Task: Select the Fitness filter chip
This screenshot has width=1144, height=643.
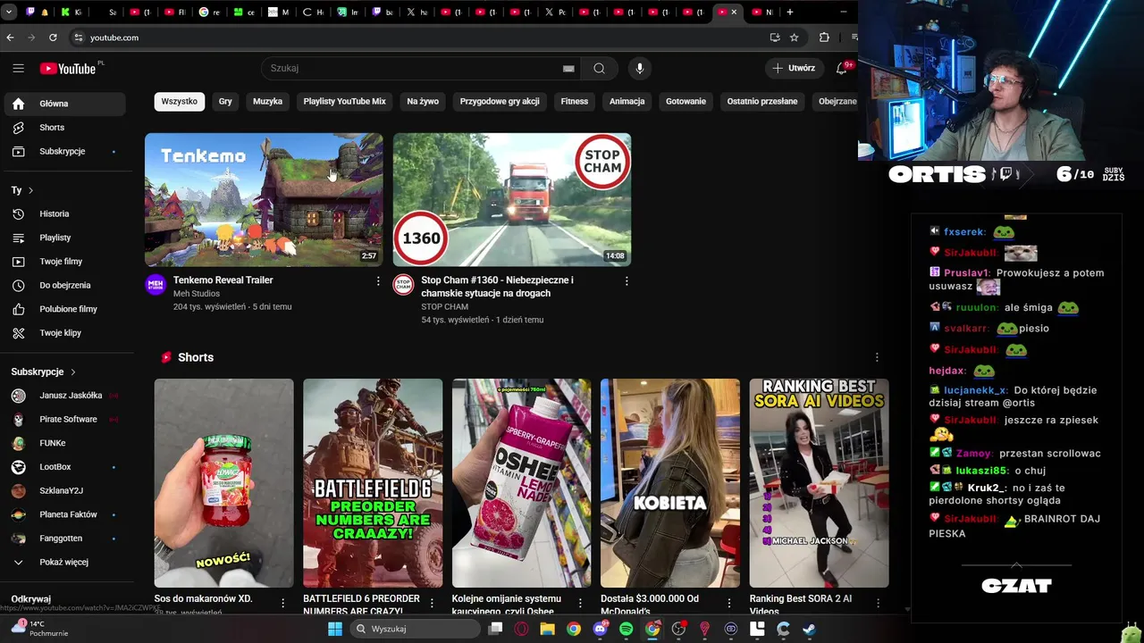Action: (x=575, y=101)
